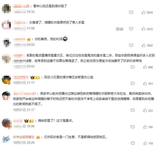Image resolution: width=156 pixels, height=147 pixels.
Task: Reply to the 尾货直播间 comment
Action: coord(133,67)
